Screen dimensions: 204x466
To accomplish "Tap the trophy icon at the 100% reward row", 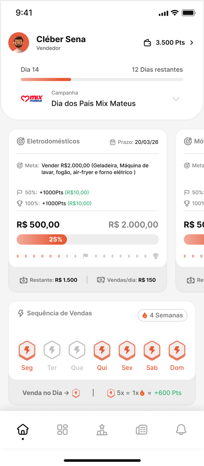I will click(x=20, y=203).
